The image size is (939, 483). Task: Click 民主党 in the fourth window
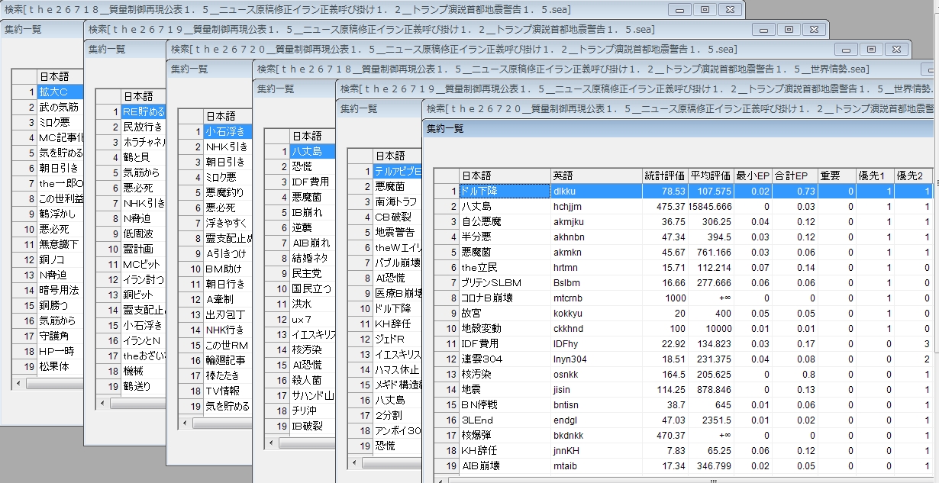[x=312, y=273]
